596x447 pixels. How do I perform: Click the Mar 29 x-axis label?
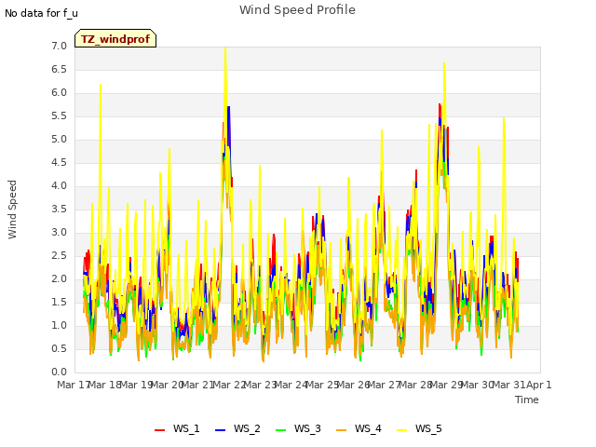tap(447, 385)
